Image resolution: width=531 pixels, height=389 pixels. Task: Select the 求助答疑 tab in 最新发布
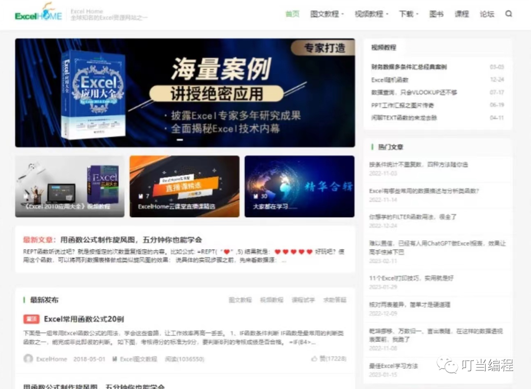coord(334,300)
